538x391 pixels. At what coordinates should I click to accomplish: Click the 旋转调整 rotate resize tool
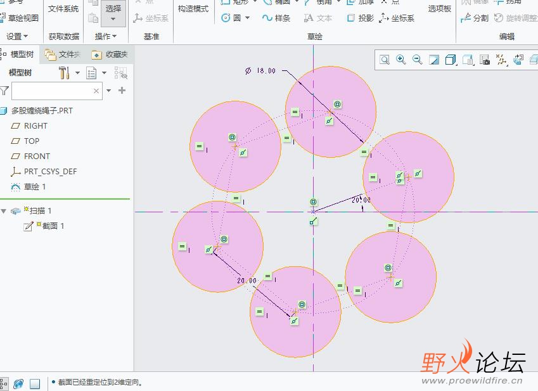click(x=516, y=18)
